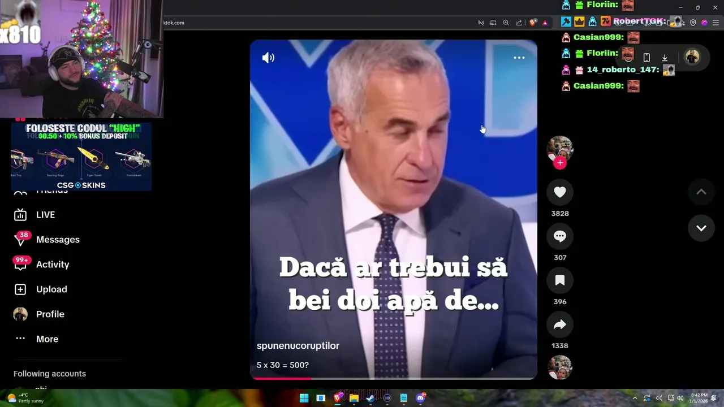This screenshot has width=724, height=407.
Task: Open the notification bell in taskbar
Action: pyautogui.click(x=714, y=398)
